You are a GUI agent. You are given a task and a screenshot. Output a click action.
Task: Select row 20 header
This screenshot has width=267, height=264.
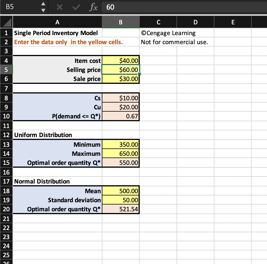pyautogui.click(x=6, y=209)
